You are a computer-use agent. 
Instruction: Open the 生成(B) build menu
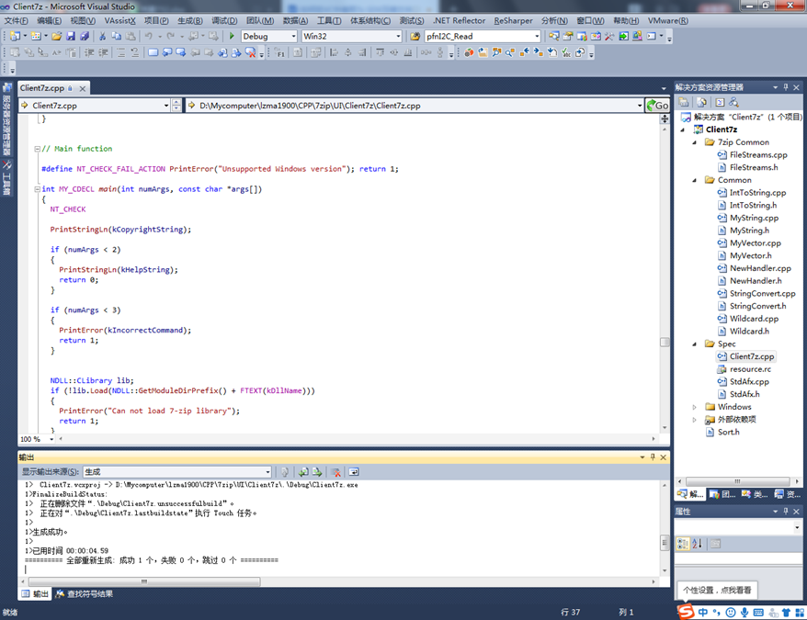pos(190,20)
